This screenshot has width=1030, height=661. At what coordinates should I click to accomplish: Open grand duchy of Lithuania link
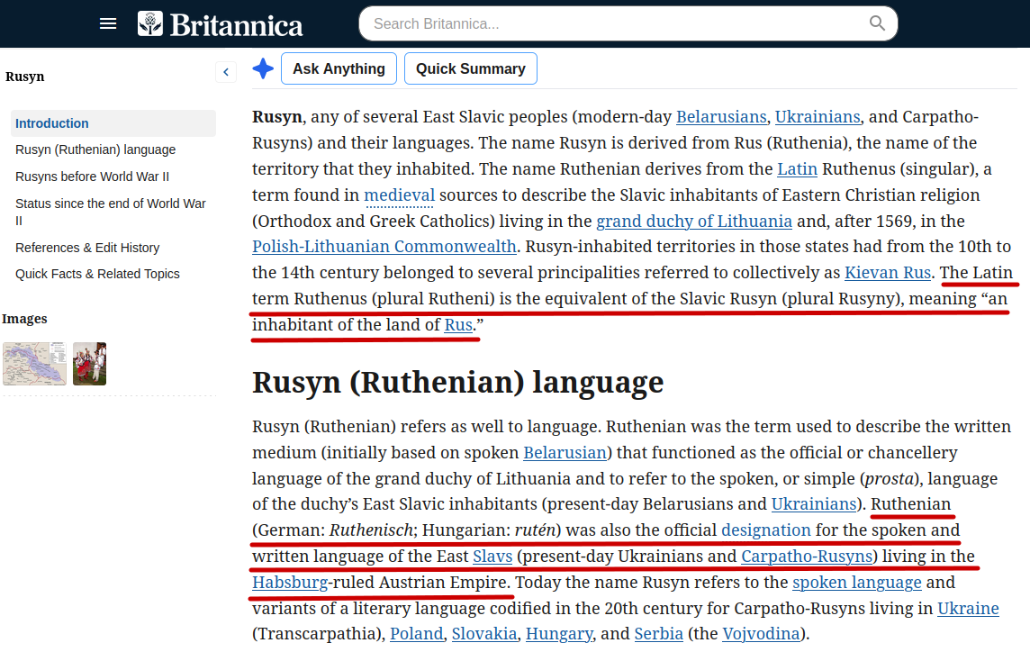(x=693, y=222)
